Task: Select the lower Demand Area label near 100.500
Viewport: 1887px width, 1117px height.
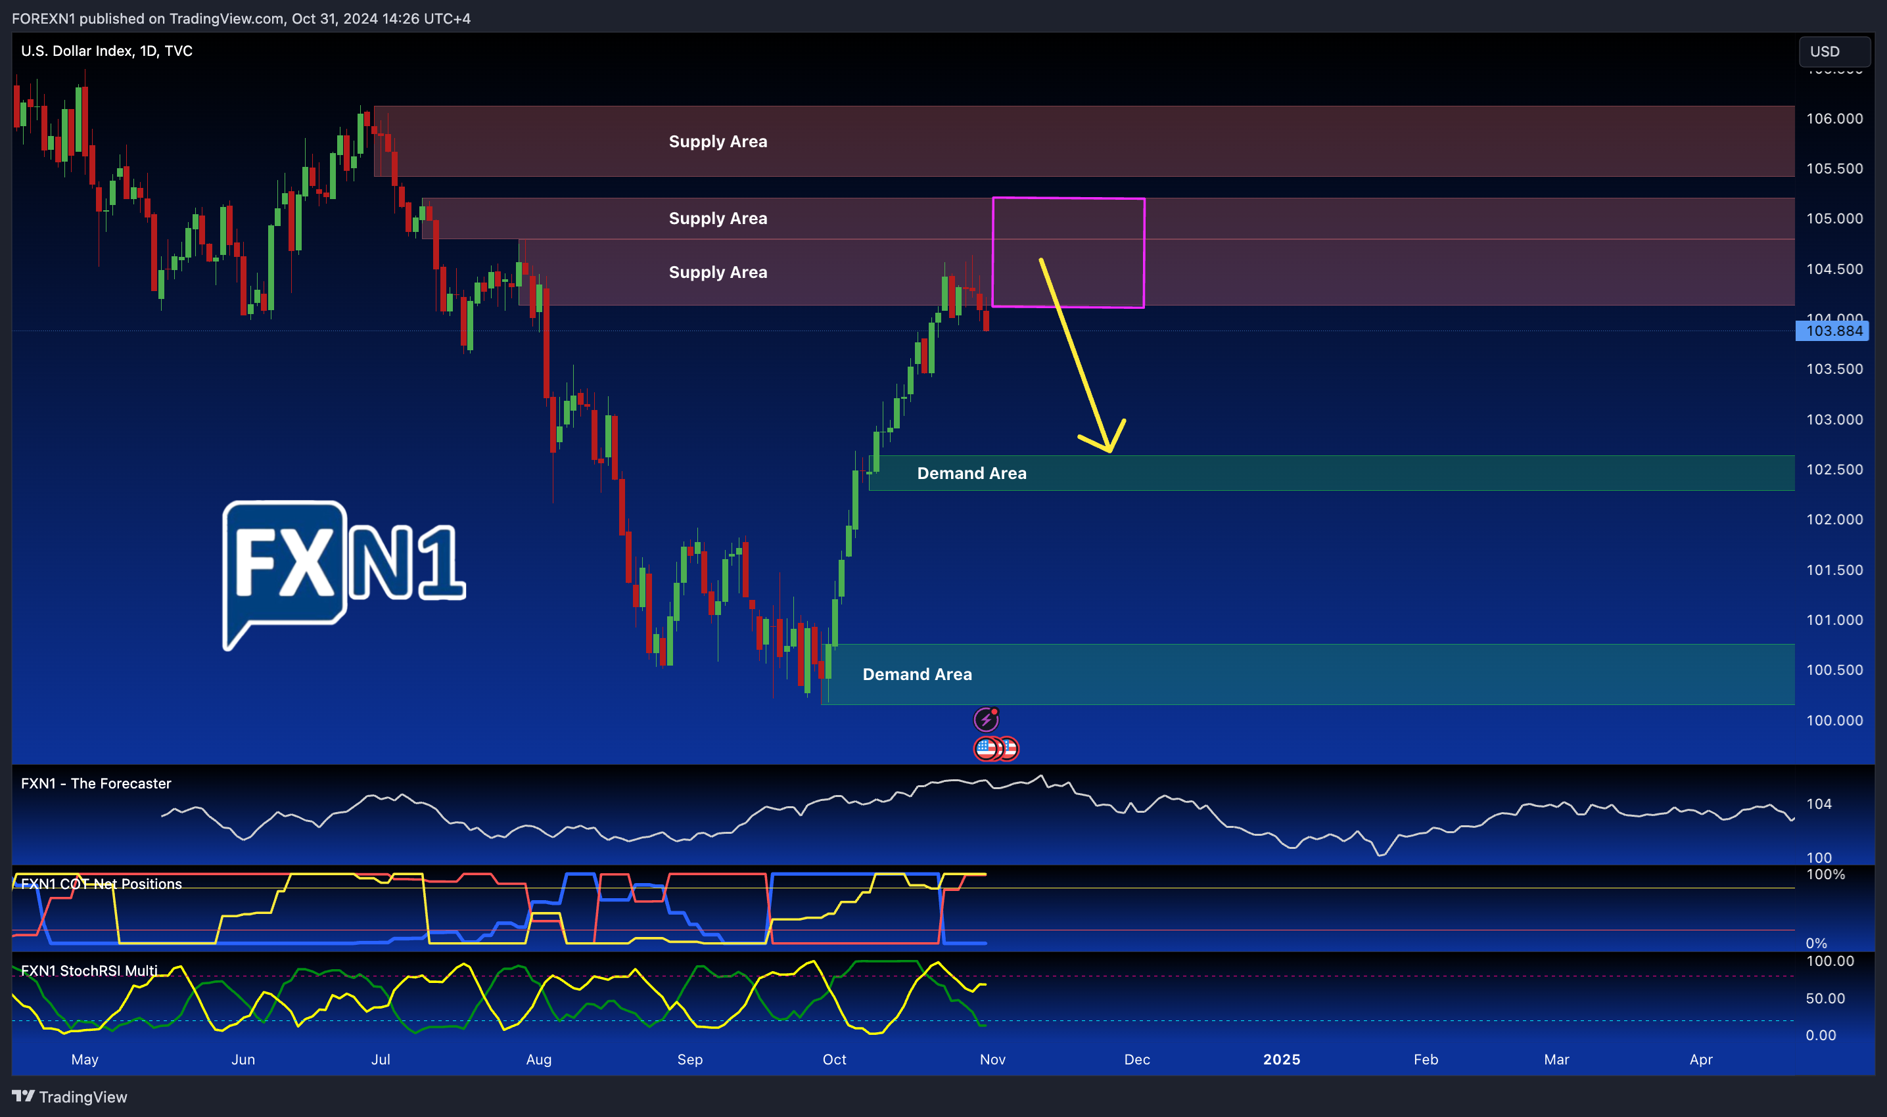Action: (917, 674)
